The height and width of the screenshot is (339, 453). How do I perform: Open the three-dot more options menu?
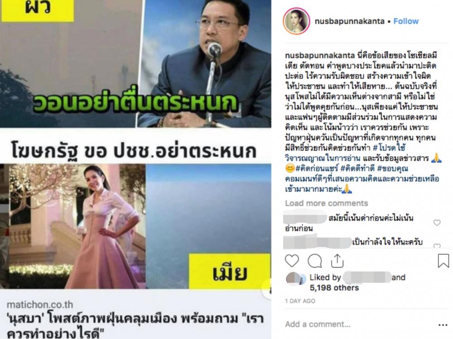click(x=443, y=325)
